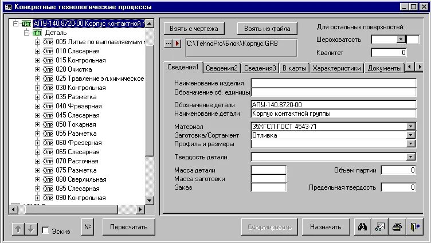431x243 pixels.
Task: Switch to the Сведения1 tab
Action: point(183,68)
